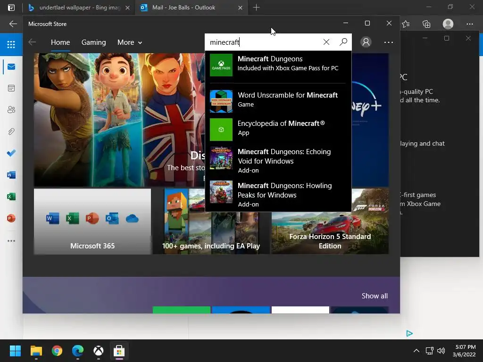The height and width of the screenshot is (362, 483).
Task: Show more apps in Outlook sidebar
Action: coord(11,241)
